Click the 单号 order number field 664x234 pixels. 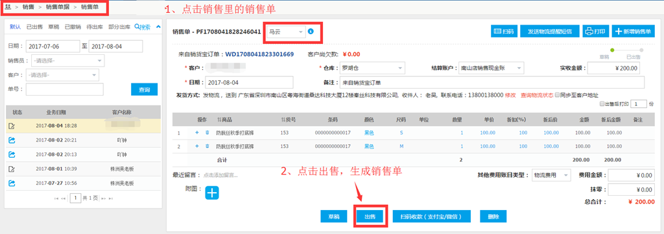click(x=65, y=90)
